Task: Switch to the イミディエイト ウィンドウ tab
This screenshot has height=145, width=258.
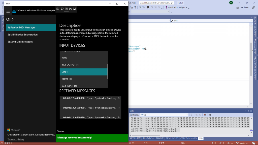Action: 188,138
